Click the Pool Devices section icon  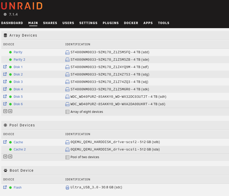click(x=5, y=125)
